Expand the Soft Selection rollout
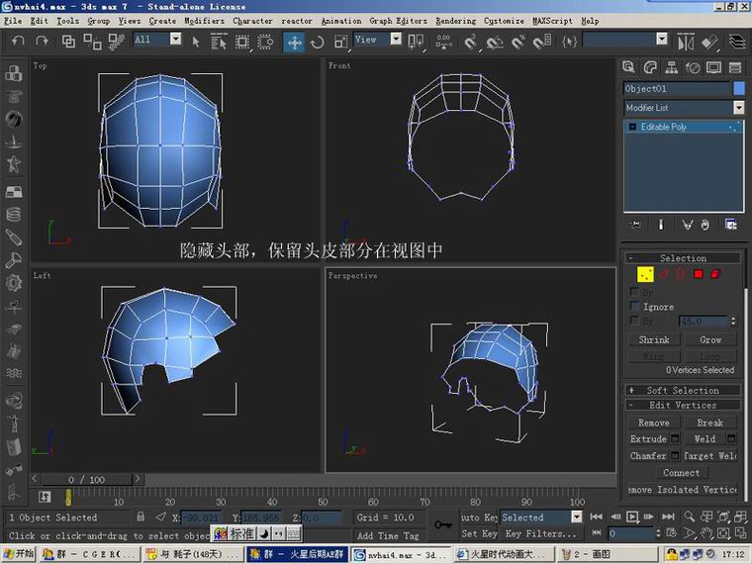This screenshot has width=752, height=564. click(683, 391)
